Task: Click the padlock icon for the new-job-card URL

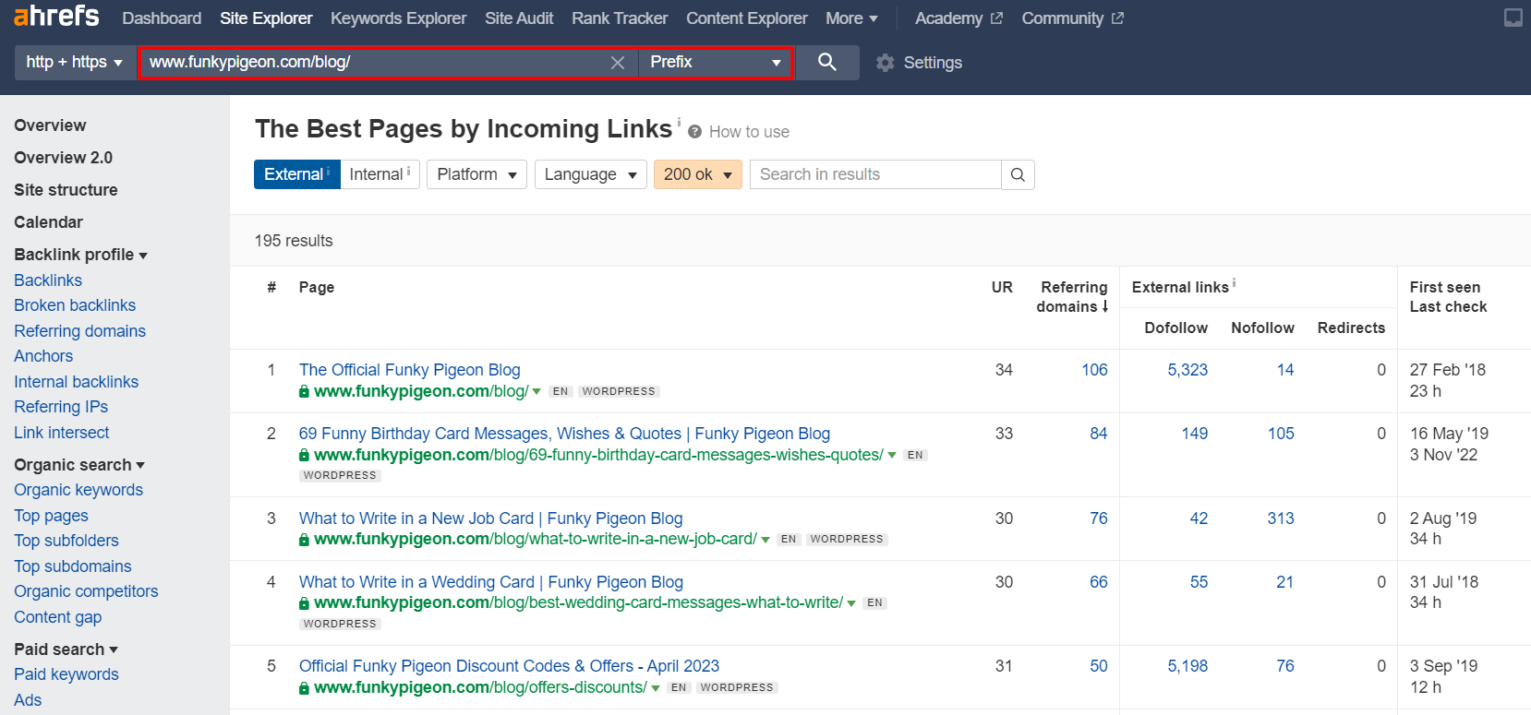Action: (x=304, y=539)
